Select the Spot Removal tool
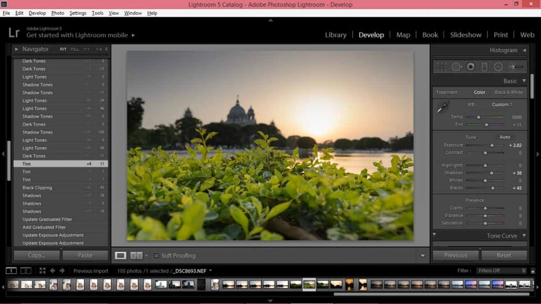The image size is (541, 304). pyautogui.click(x=457, y=67)
